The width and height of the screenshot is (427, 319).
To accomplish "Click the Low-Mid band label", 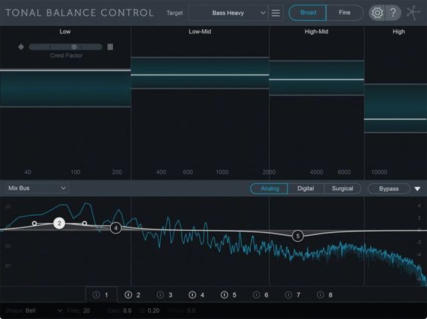I will 200,31.
